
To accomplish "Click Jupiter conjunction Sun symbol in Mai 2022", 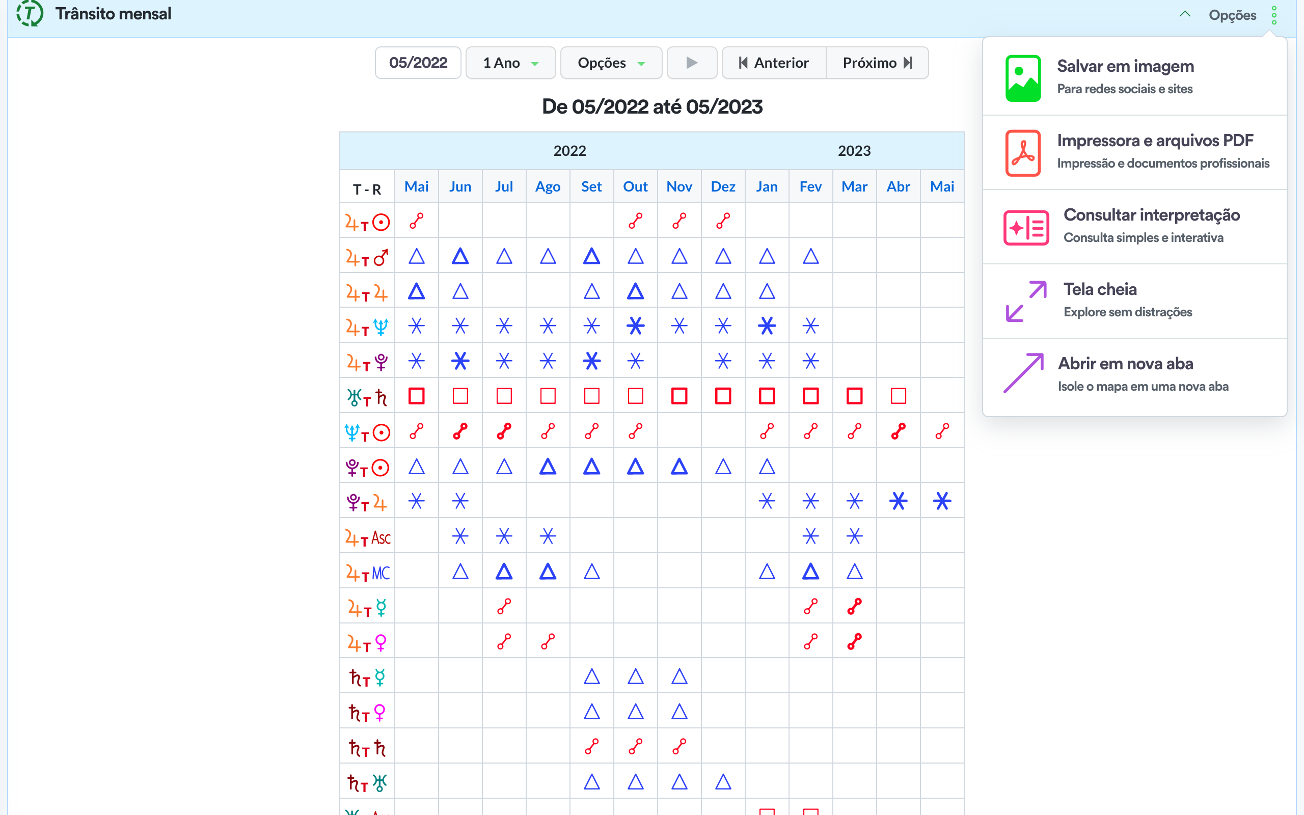I will point(416,221).
